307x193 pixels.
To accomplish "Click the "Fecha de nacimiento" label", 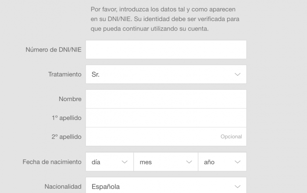I will click(52, 162).
